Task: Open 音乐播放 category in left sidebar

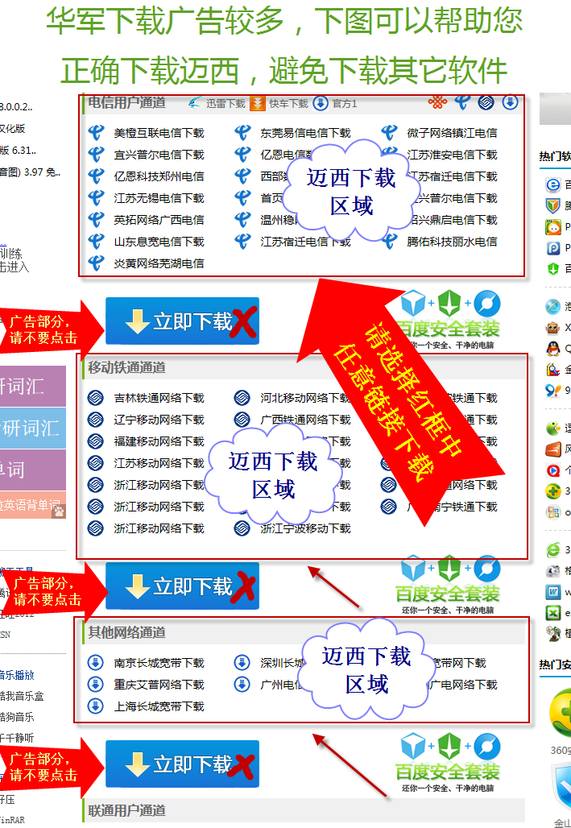Action: (x=17, y=675)
